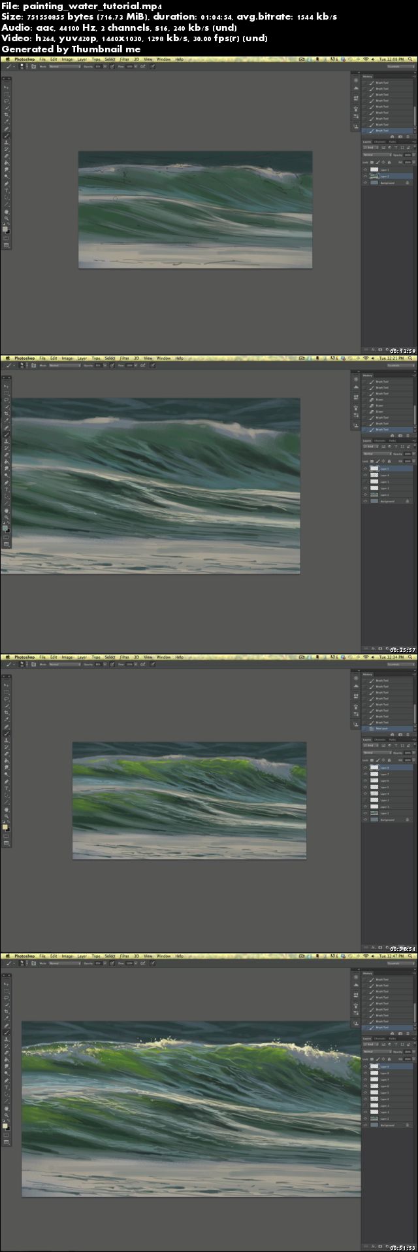Toggle visibility of Layer 1 in 12:08 PM frame
This screenshot has height=1252, width=418.
[365, 169]
